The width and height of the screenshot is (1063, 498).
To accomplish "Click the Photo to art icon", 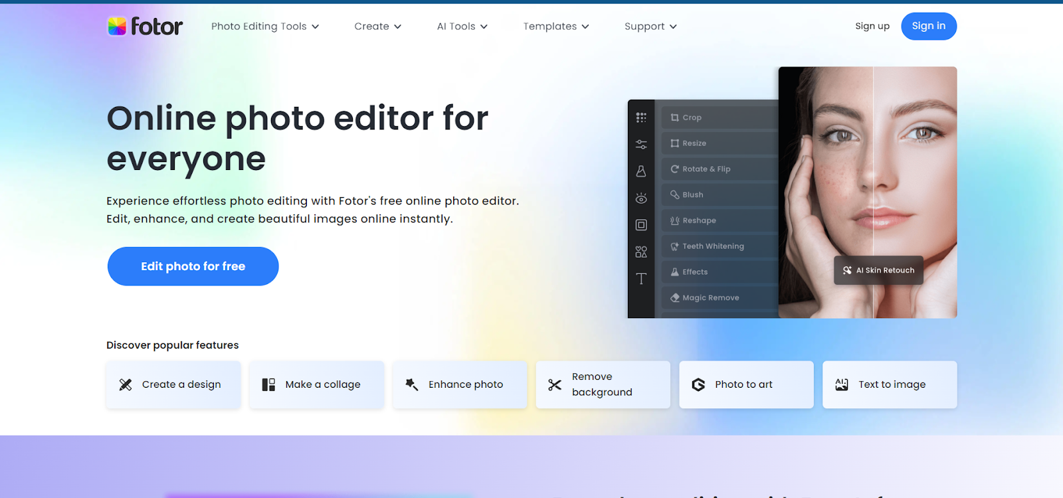I will (698, 384).
